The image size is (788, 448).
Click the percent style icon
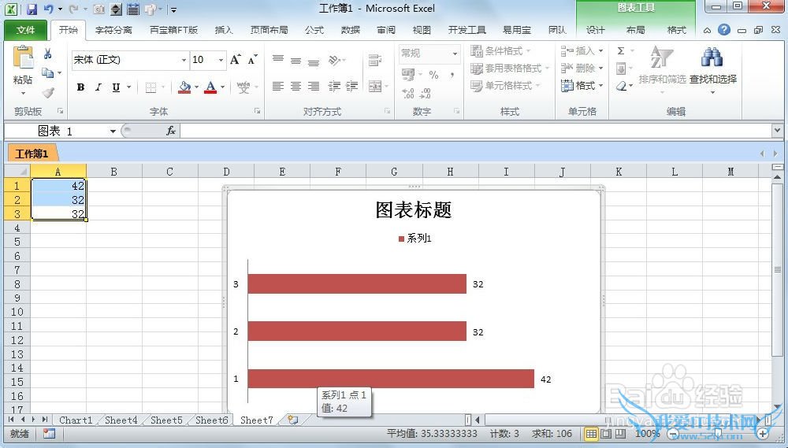pos(433,75)
